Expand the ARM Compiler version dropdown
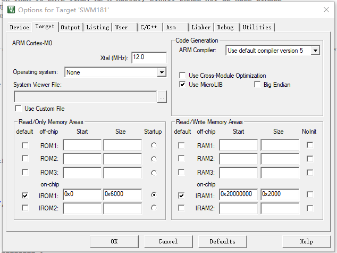Viewport: 337px width, 253px height. 315,51
